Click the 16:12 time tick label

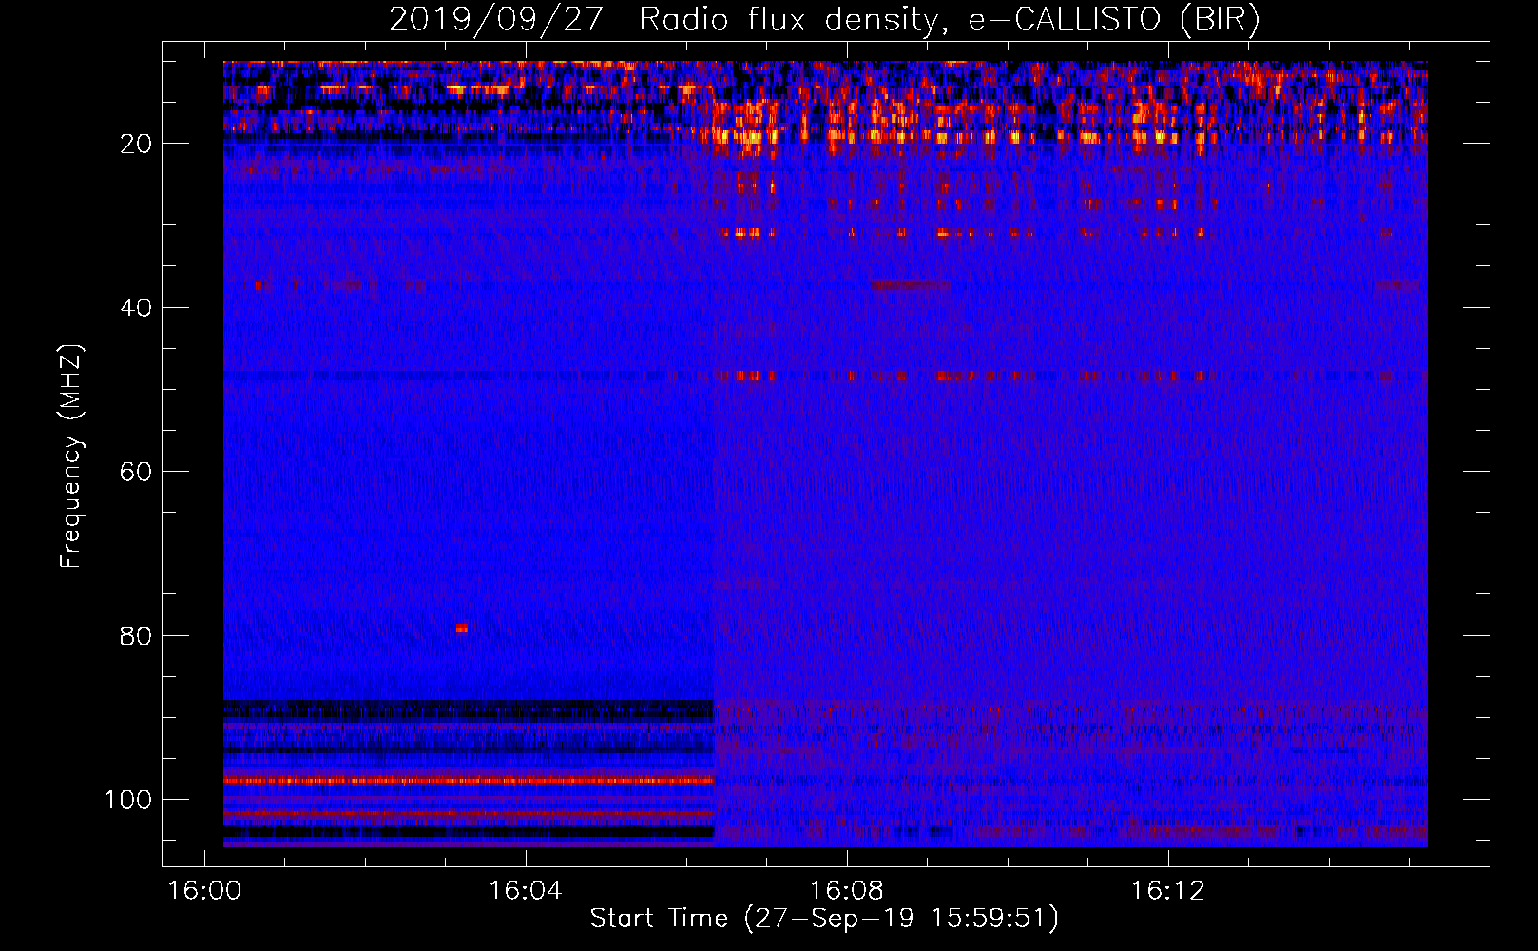click(x=1168, y=891)
